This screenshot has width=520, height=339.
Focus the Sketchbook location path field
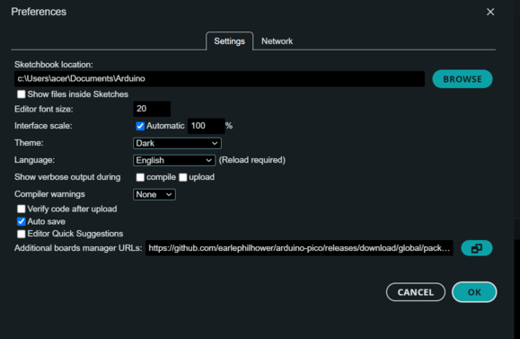pos(219,79)
